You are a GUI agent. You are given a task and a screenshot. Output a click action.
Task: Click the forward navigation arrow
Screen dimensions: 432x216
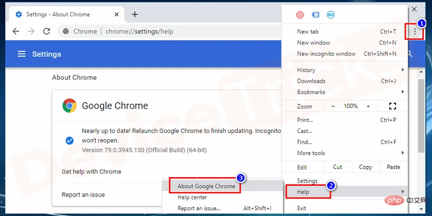31,31
